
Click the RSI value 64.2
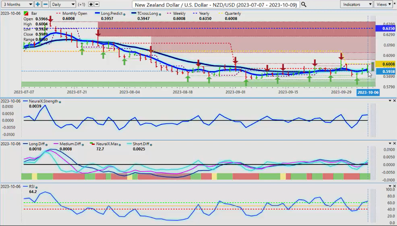33,192
